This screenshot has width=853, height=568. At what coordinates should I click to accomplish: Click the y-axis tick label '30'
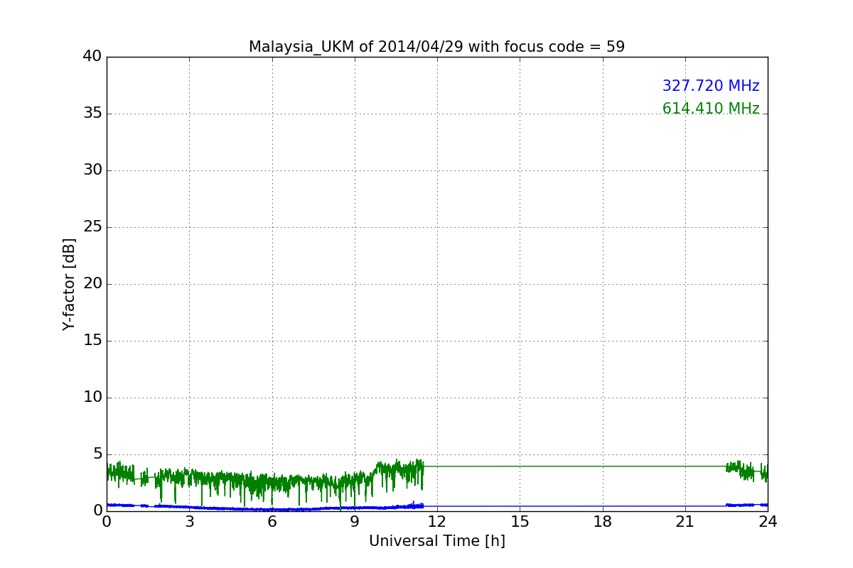[92, 170]
